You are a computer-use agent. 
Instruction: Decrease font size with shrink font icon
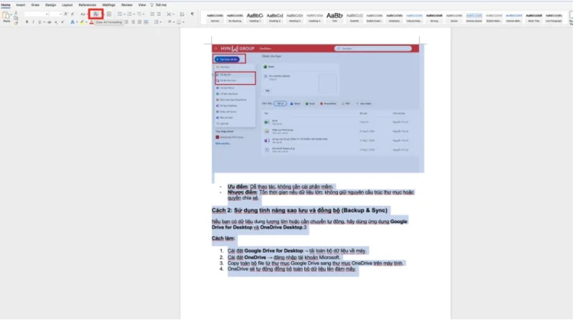[72, 14]
